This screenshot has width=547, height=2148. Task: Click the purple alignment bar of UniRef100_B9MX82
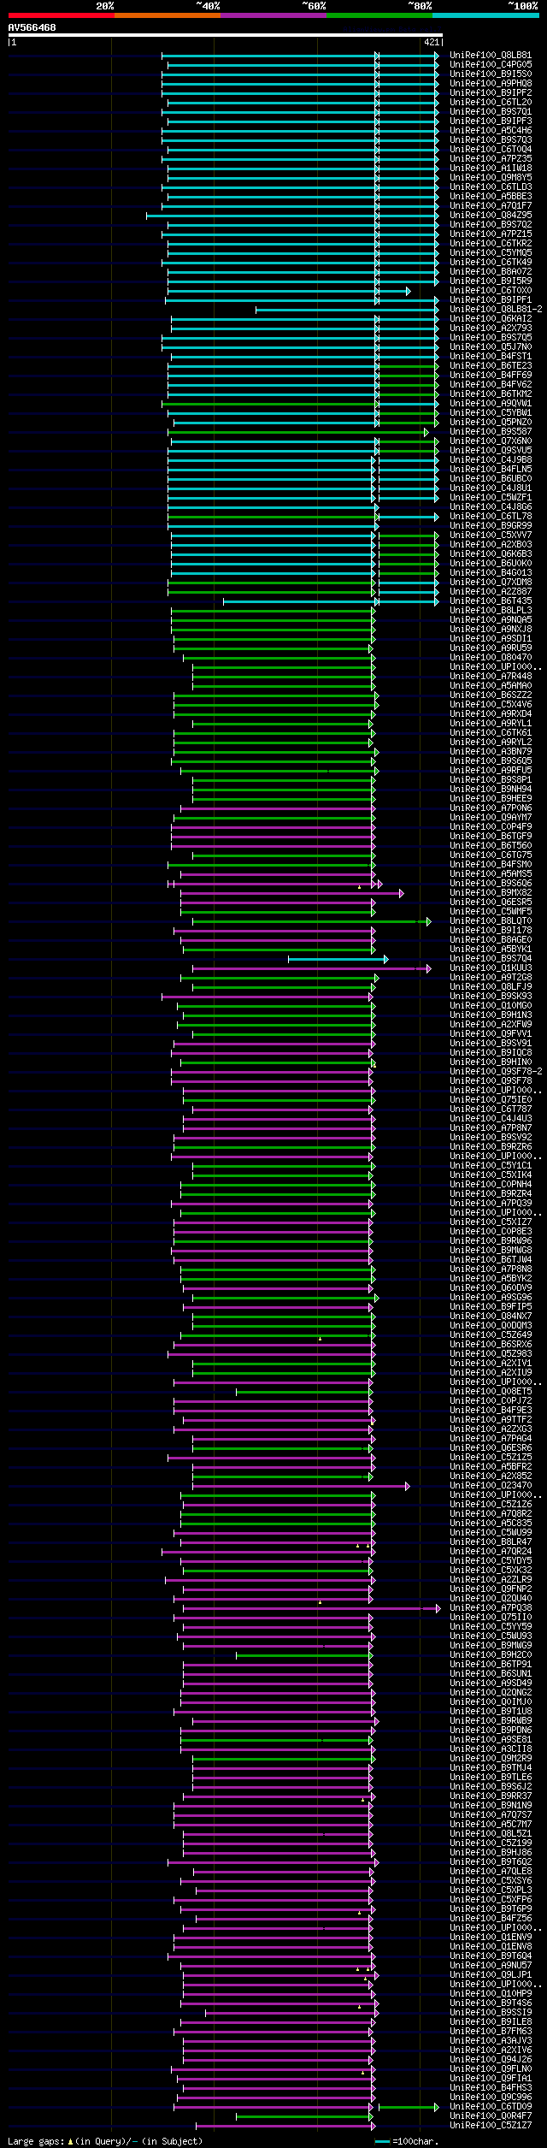tap(291, 892)
